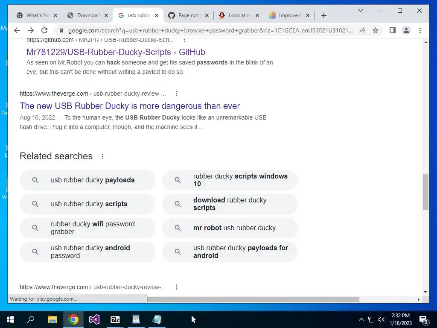Screen dimensions: 437x328
Task: Open File Explorer from the taskbar
Action: point(52,319)
